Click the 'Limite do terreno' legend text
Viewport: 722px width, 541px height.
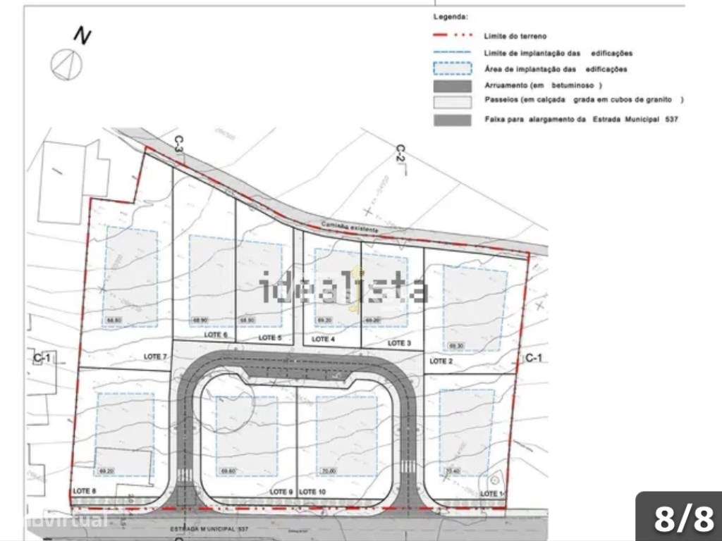coord(515,36)
